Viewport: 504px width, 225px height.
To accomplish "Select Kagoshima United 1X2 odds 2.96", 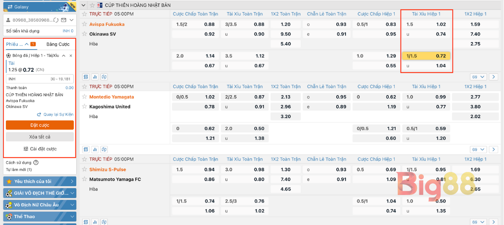I will [x=285, y=107].
